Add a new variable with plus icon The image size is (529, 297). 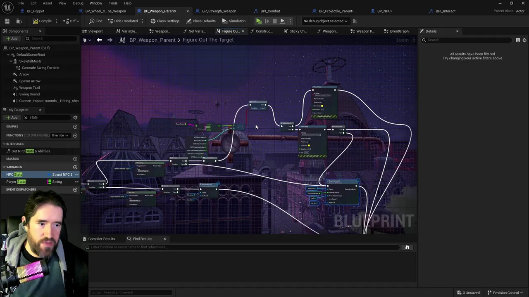coord(75,167)
